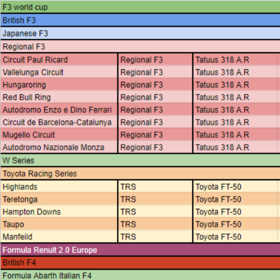Click Tatuus 318 A.R in Red Bull Ring row

[235, 97]
